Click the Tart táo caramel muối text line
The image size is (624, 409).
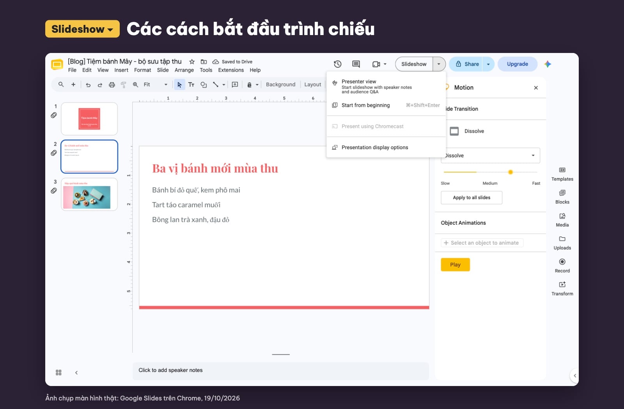(x=186, y=205)
